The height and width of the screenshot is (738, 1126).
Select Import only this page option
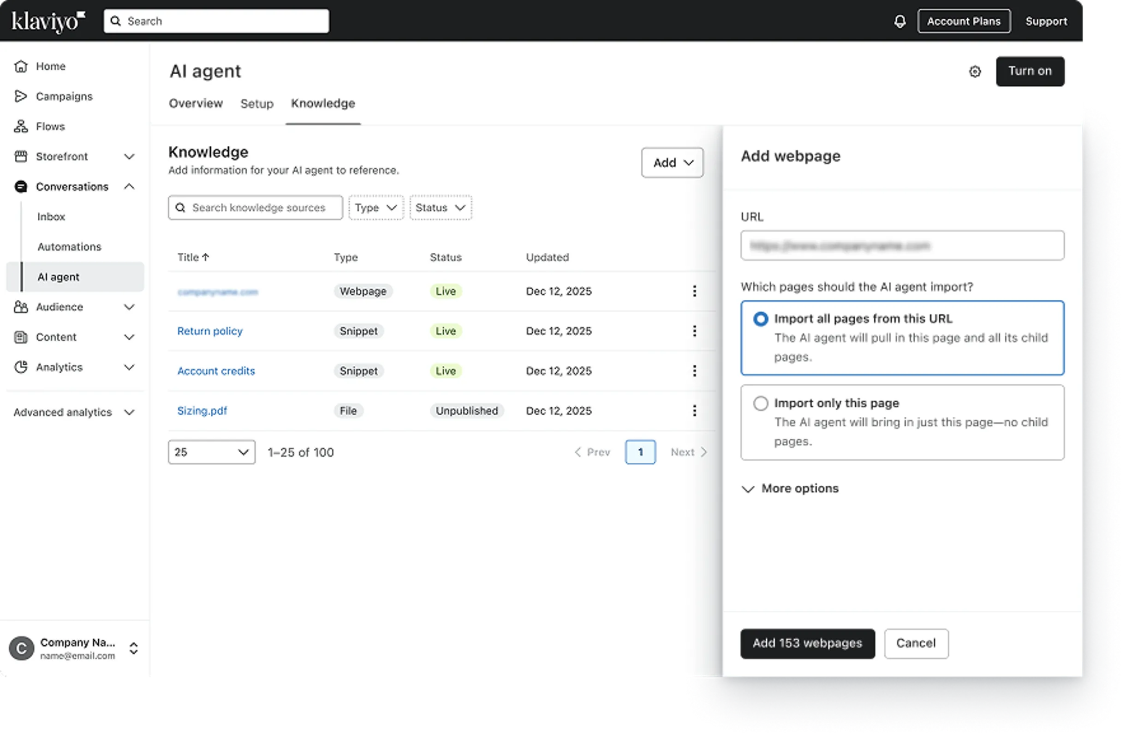tap(761, 404)
